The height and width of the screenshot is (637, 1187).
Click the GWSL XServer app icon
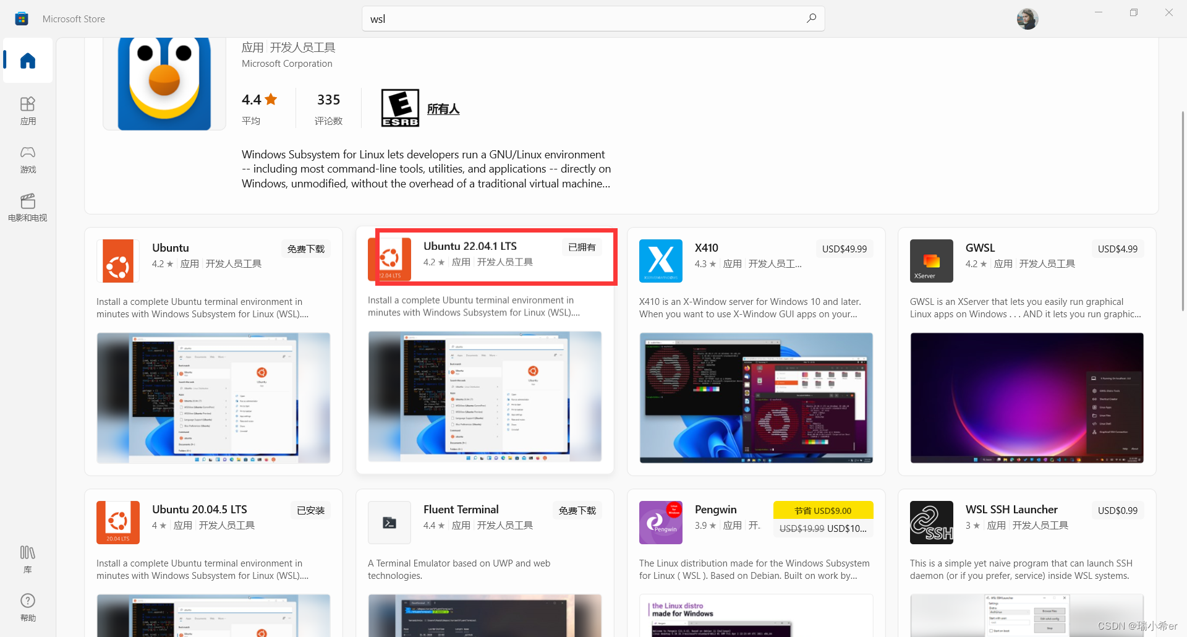click(x=932, y=261)
